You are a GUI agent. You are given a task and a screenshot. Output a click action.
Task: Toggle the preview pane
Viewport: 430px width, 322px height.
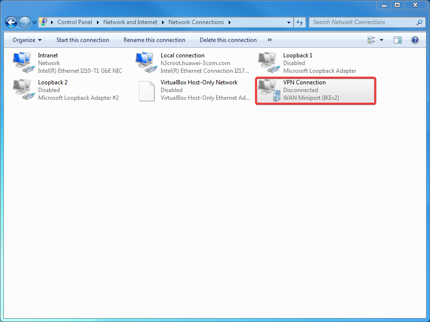(398, 40)
